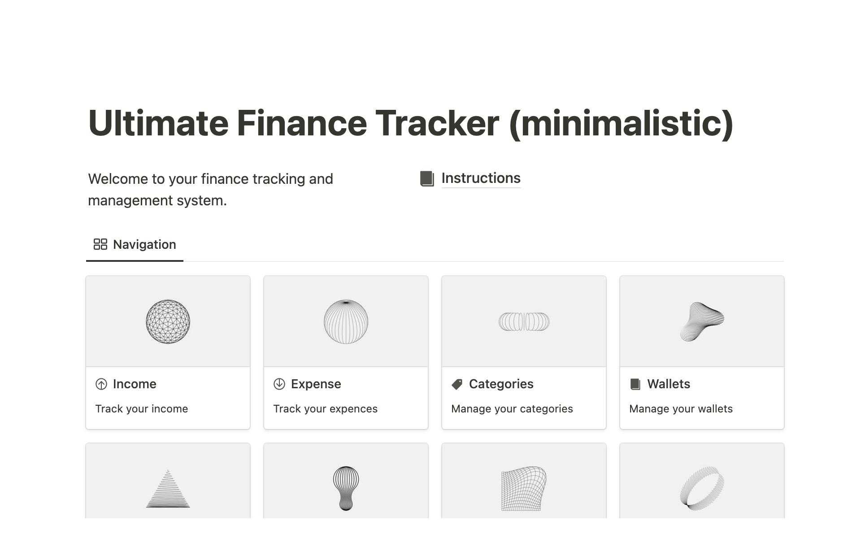The image size is (861, 538).
Task: Open the Income card title
Action: pos(135,384)
